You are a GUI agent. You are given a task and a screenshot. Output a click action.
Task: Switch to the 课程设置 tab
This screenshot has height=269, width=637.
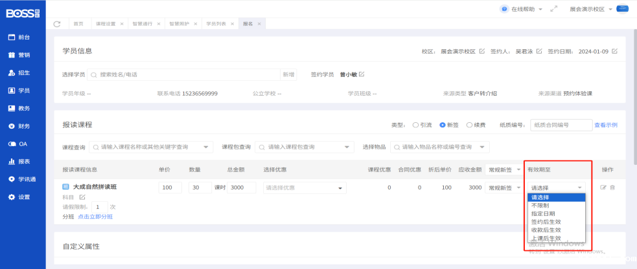click(105, 24)
